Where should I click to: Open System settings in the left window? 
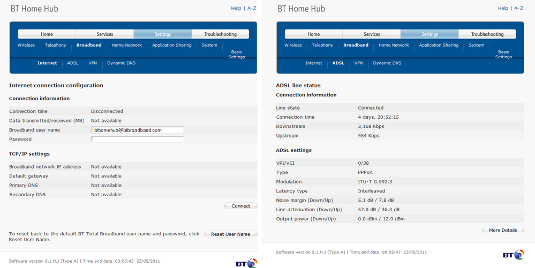(209, 45)
